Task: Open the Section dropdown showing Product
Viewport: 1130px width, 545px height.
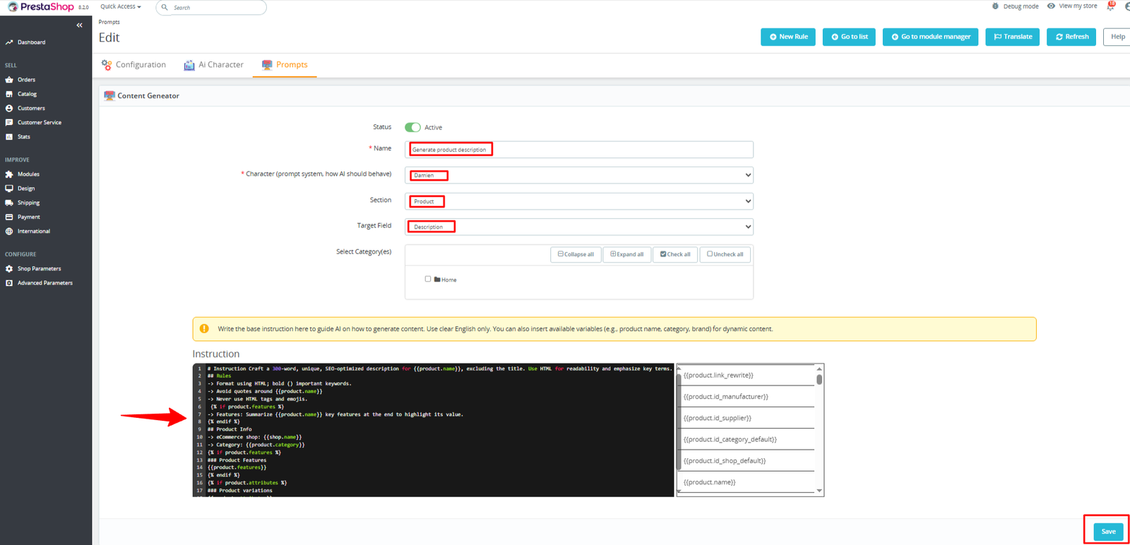Action: [x=579, y=201]
